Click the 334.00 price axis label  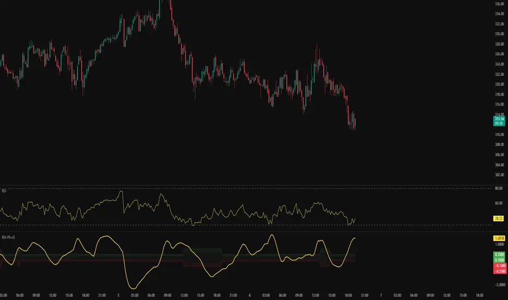click(x=499, y=14)
